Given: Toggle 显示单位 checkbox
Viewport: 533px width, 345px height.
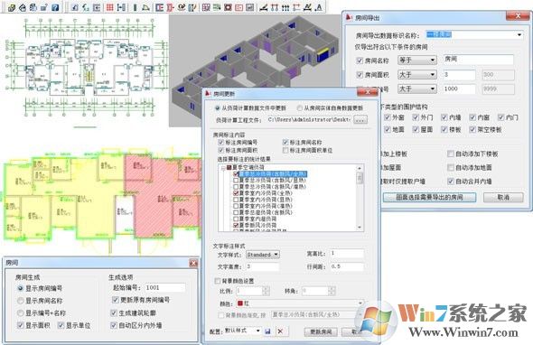Looking at the screenshot, I should (x=61, y=325).
